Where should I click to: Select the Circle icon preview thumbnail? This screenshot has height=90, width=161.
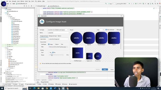pyautogui.click(x=76, y=38)
